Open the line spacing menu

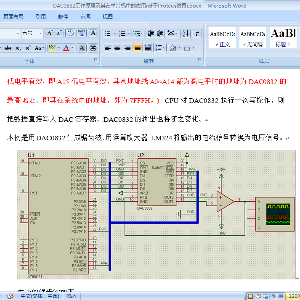coord(160,47)
